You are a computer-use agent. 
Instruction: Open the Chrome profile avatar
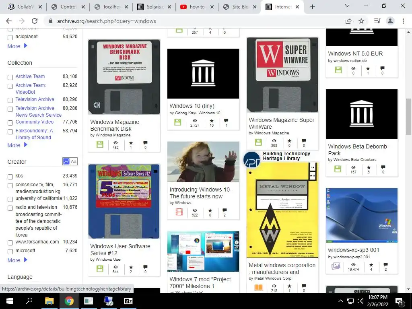390,21
